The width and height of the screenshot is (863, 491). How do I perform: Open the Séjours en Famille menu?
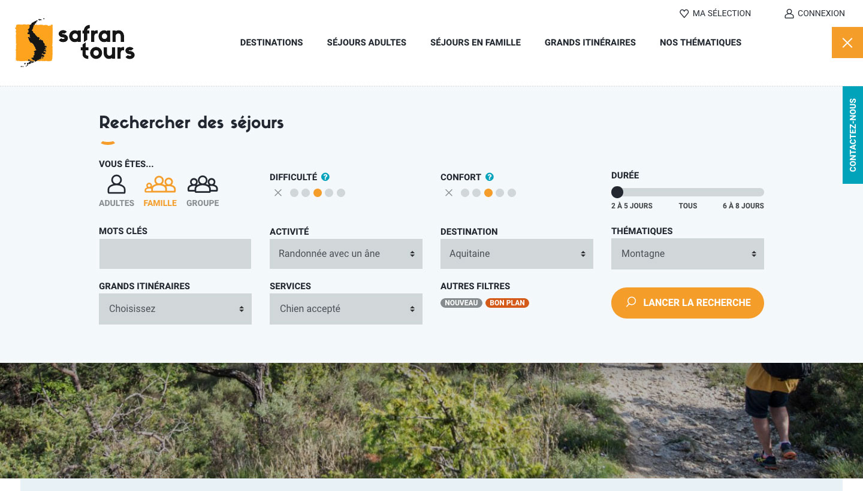pos(475,43)
